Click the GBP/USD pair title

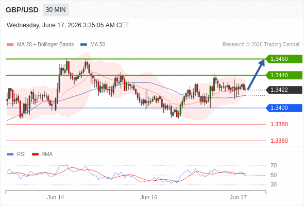(22, 10)
